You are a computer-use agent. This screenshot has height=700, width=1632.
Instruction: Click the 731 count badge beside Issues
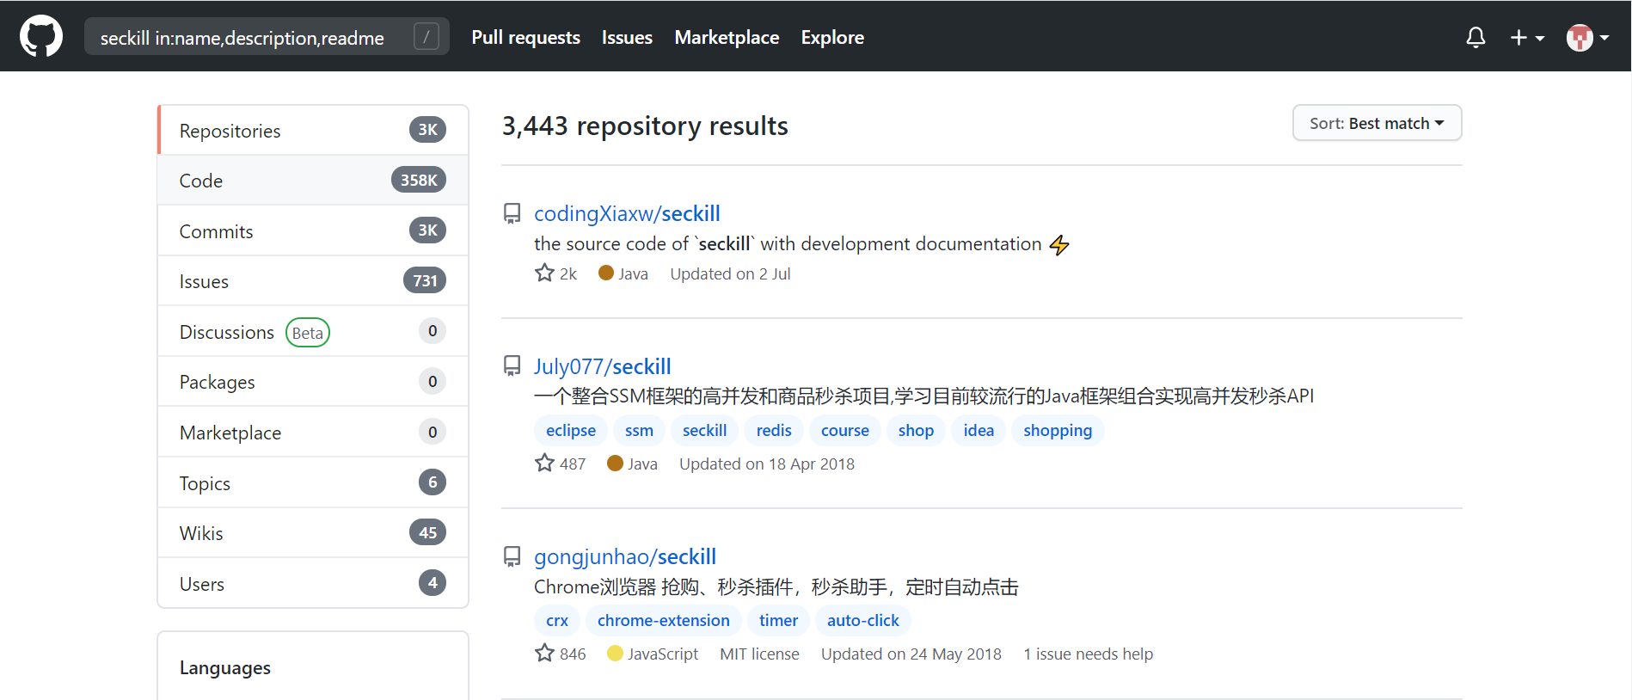pos(425,280)
